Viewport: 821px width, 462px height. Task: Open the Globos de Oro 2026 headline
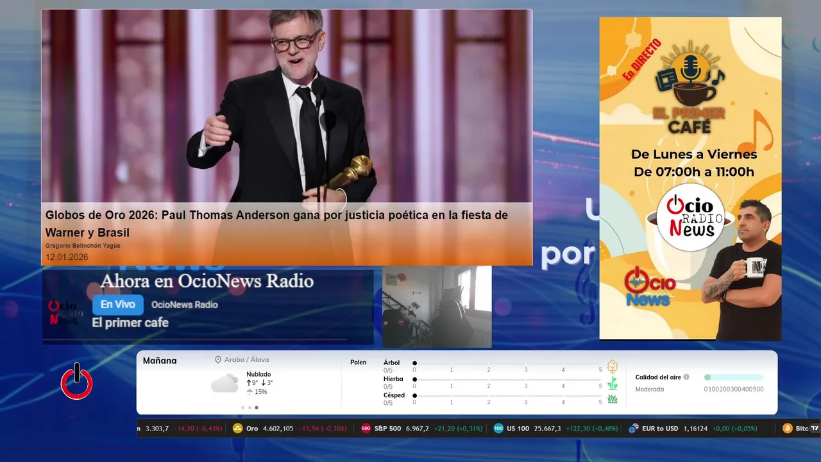point(276,223)
